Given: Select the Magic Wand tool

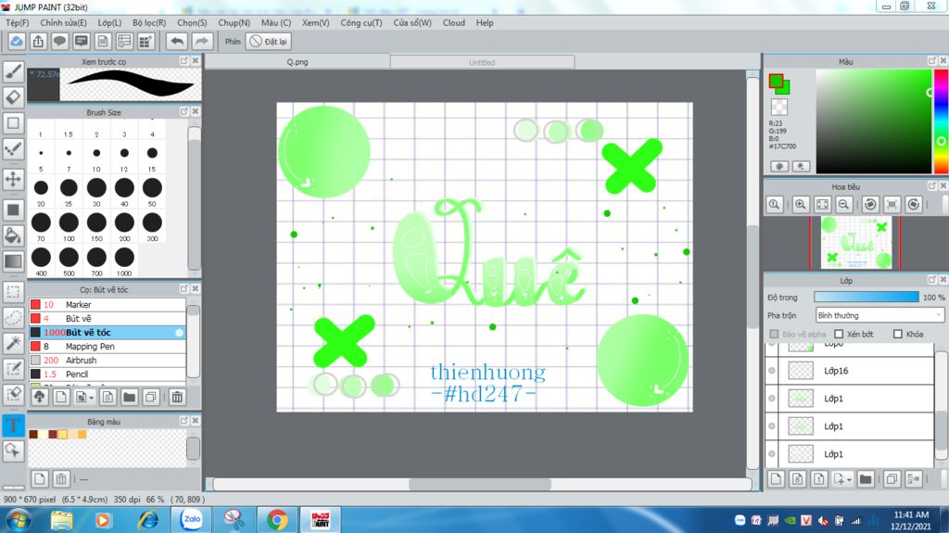Looking at the screenshot, I should (13, 343).
